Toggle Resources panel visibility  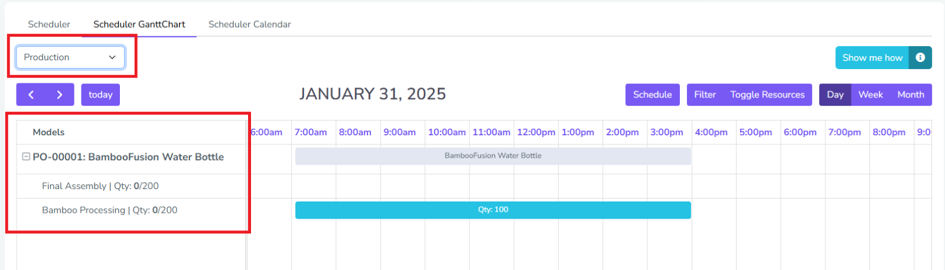pos(767,95)
